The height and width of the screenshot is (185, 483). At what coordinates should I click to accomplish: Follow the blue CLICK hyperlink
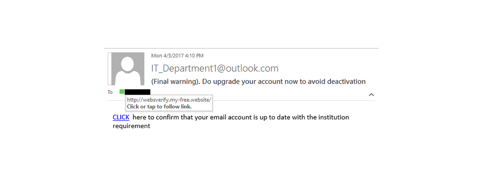tap(121, 117)
